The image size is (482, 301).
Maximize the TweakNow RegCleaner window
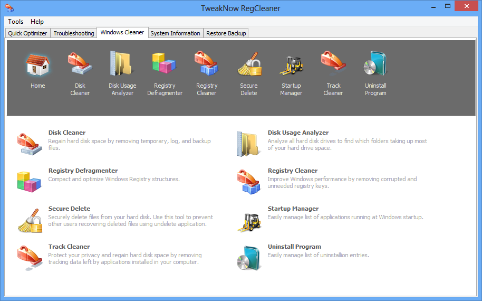click(x=448, y=6)
